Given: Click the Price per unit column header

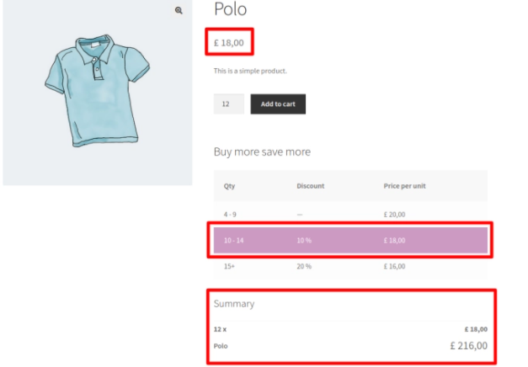Looking at the screenshot, I should 404,186.
